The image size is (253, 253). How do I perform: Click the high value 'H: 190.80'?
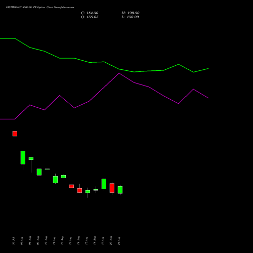click(131, 13)
